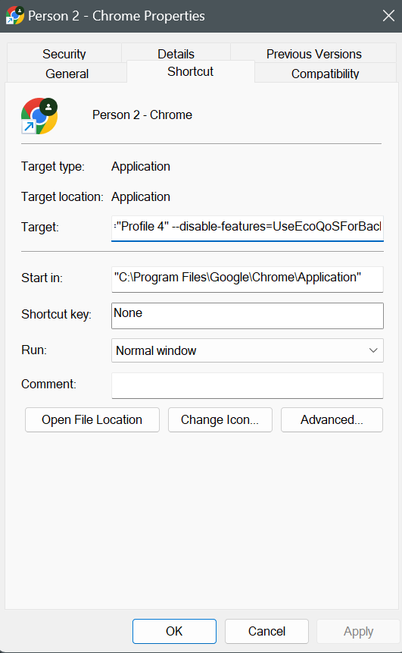Viewport: 402px width, 653px height.
Task: Open Advanced shortcut settings
Action: point(332,419)
